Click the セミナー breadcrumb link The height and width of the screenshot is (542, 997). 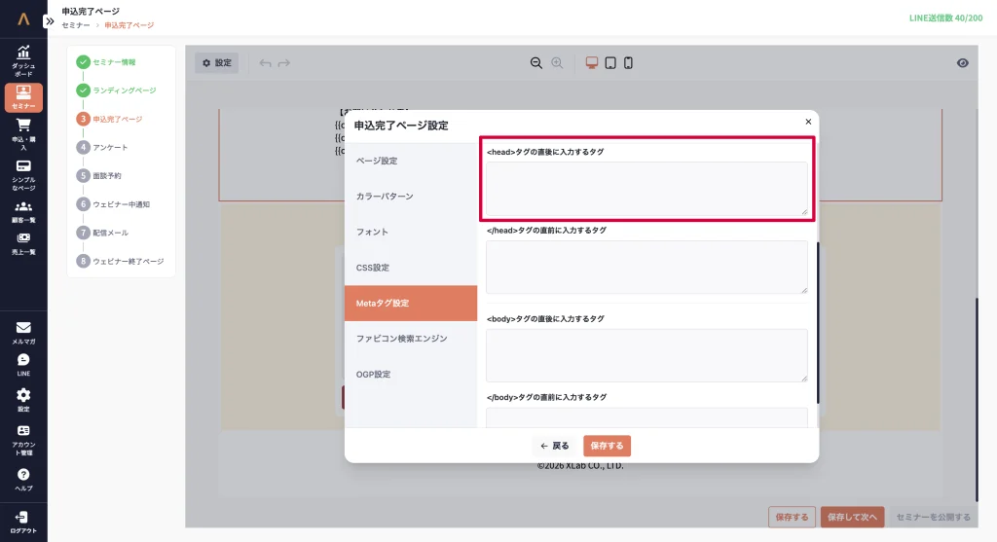76,25
